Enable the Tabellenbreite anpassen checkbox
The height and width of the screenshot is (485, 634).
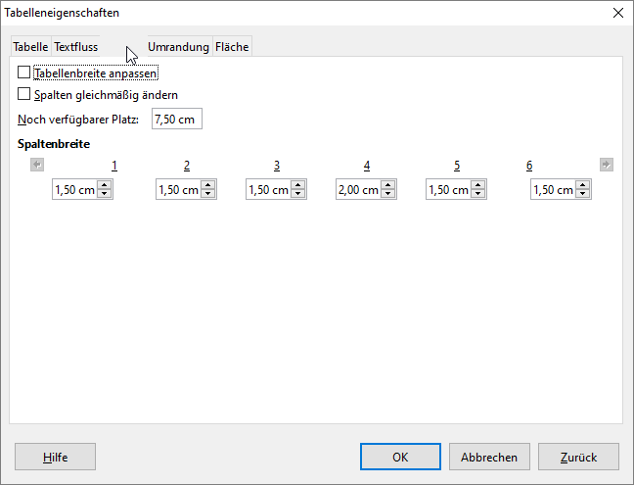click(x=24, y=73)
